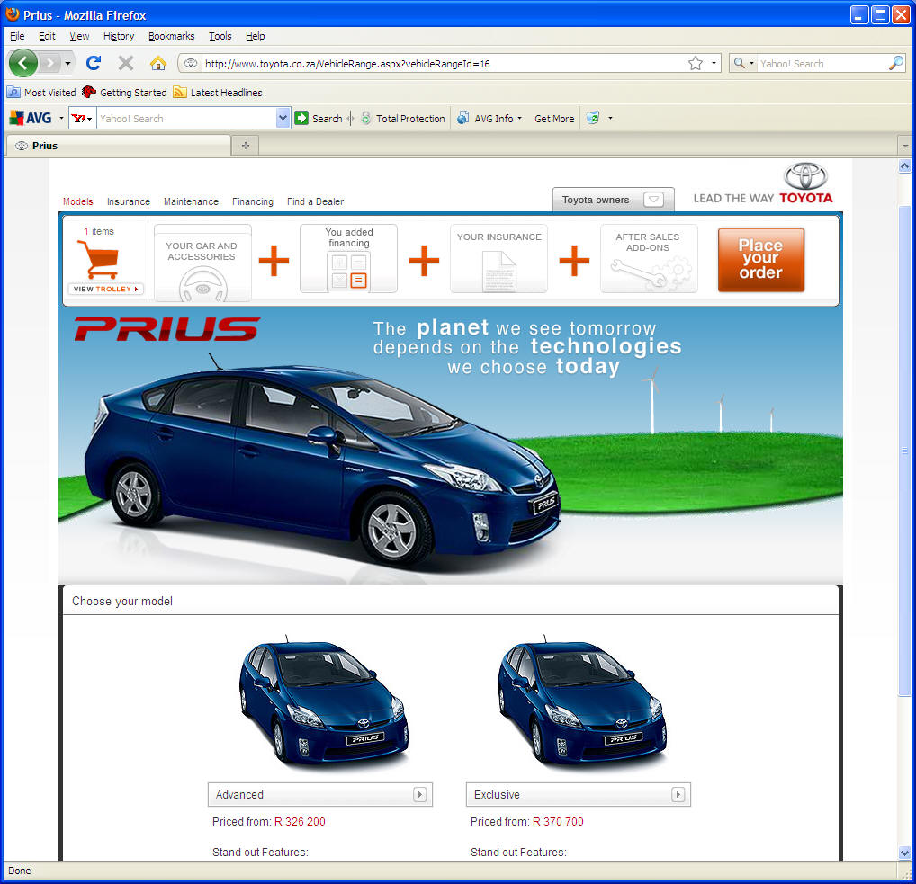Click the vertical scrollbar thumb
This screenshot has width=916, height=884.
point(904,450)
